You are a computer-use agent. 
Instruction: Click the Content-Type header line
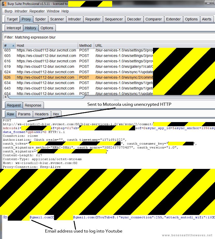click(42, 159)
